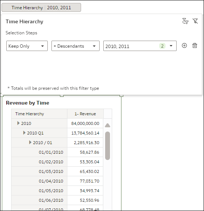Image resolution: width=204 pixels, height=211 pixels.
Task: Click the Time Hierarchy filter chip
Action: click(x=41, y=7)
